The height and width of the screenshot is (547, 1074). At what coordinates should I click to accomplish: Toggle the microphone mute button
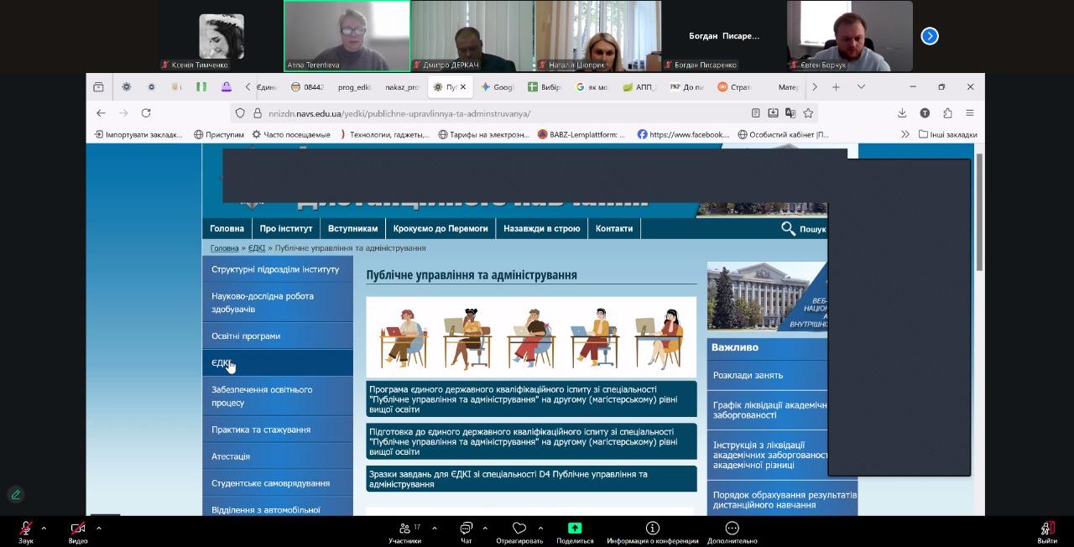tap(26, 529)
